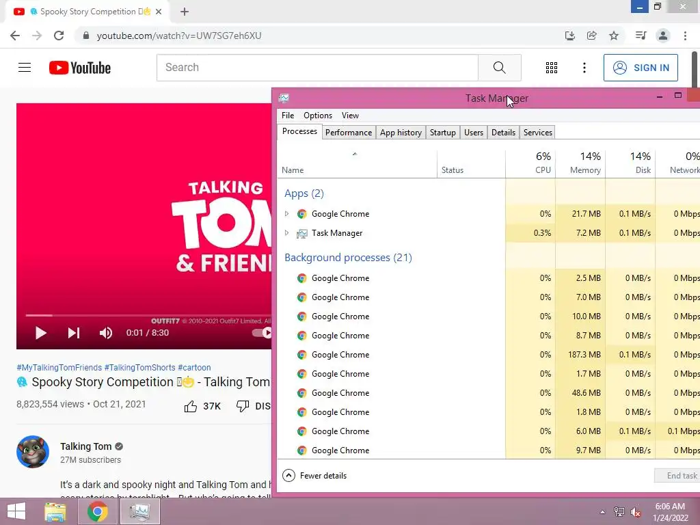Click the muted speaker tray icon
Viewport: 700px width, 525px height.
point(635,512)
